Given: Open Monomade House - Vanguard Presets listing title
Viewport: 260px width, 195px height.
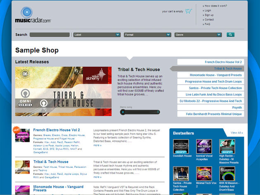Looking at the screenshot, I should pyautogui.click(x=58, y=188).
